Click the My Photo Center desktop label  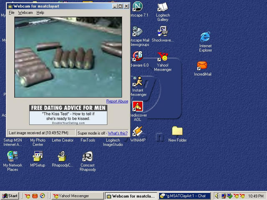pyautogui.click(x=38, y=142)
